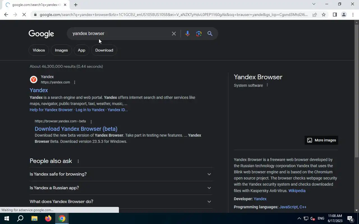View the site's lock information
Viewport: 359px width, 224px height.
point(35,15)
